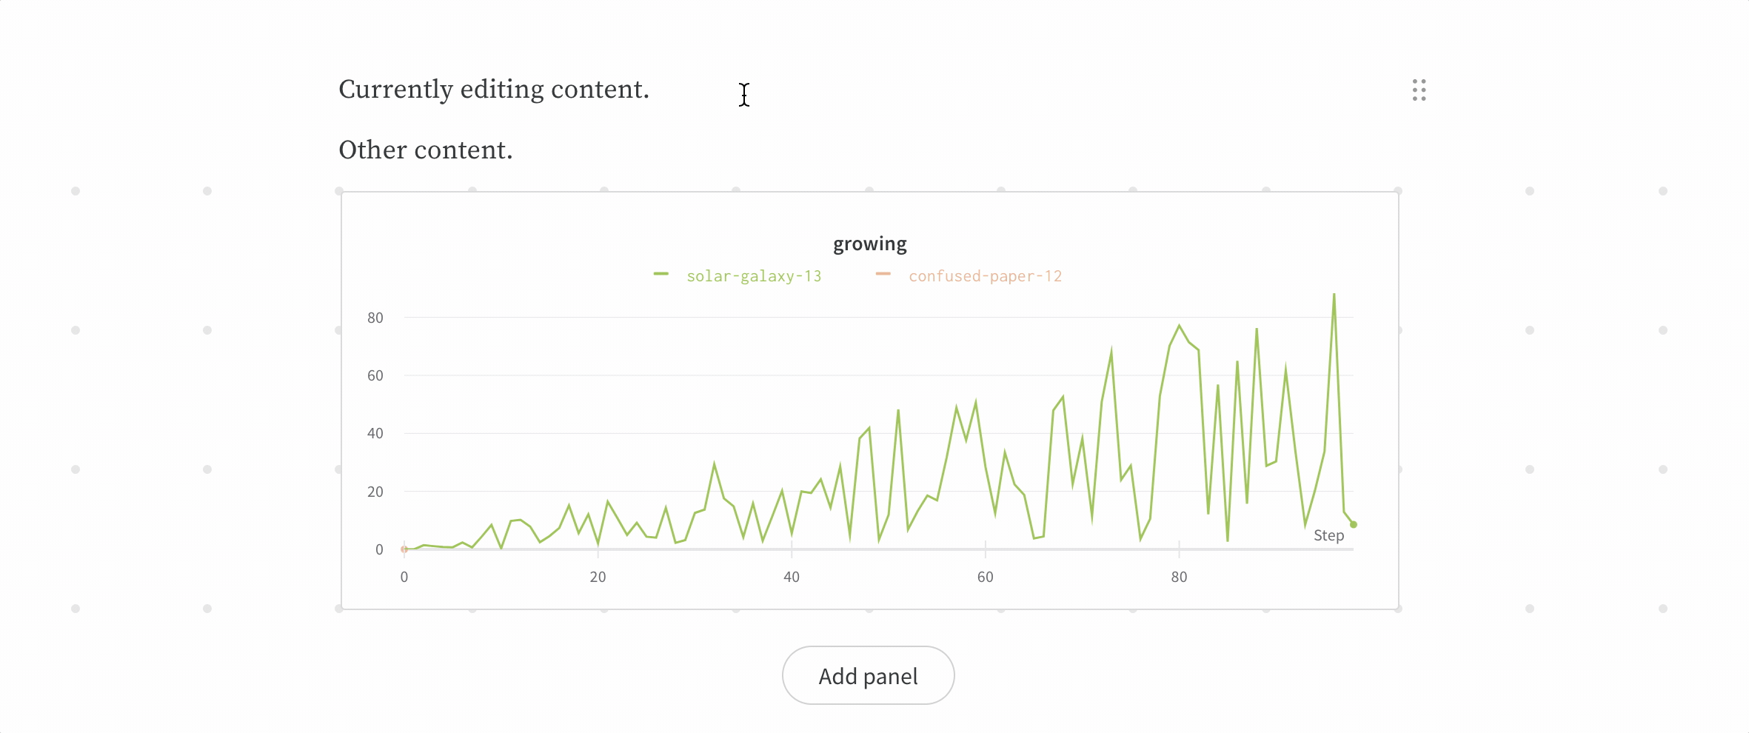
Task: Toggle the solar-galaxy-13 legend label
Action: [754, 276]
